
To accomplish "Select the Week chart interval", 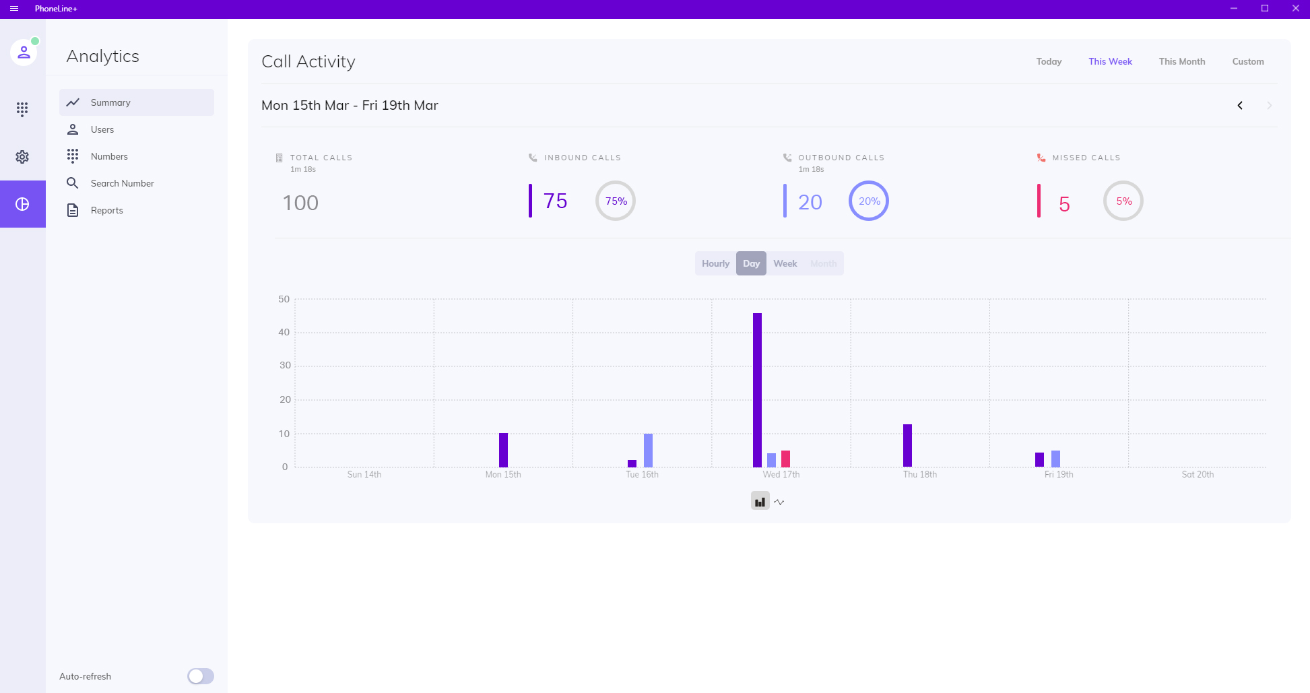I will click(x=785, y=263).
